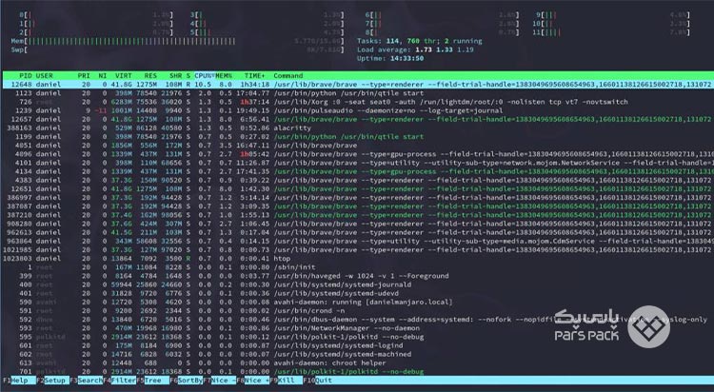Screen dimensions: 714x392
Task: Select brave renderer row PID 1021985
Action: pyautogui.click(x=358, y=249)
